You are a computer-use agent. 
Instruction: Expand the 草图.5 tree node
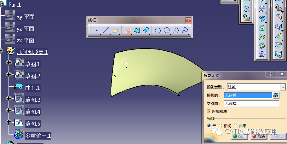pos(9,122)
